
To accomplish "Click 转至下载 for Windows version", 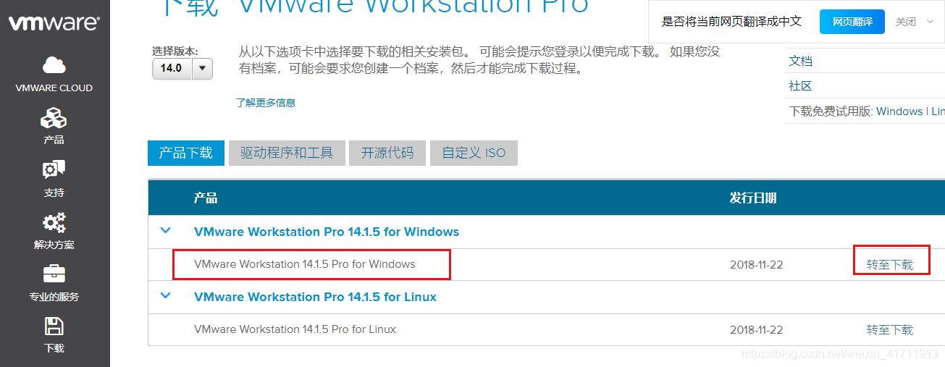I will (890, 265).
